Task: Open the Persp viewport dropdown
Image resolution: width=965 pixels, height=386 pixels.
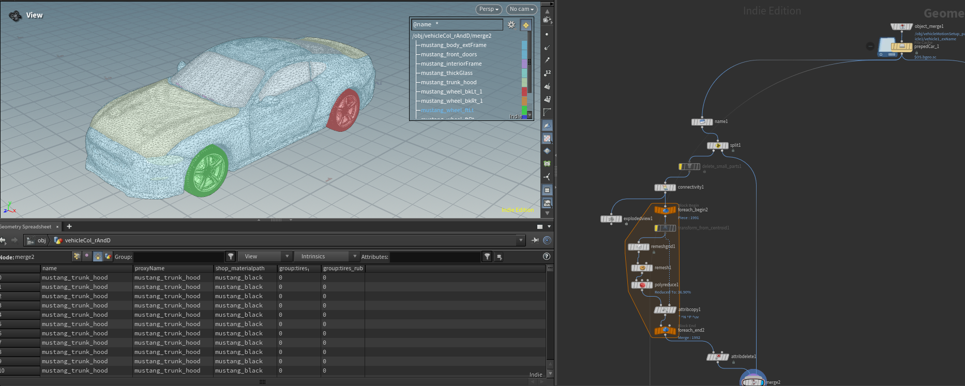Action: pyautogui.click(x=489, y=9)
